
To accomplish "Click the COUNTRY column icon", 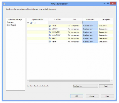I will pos(50,32).
